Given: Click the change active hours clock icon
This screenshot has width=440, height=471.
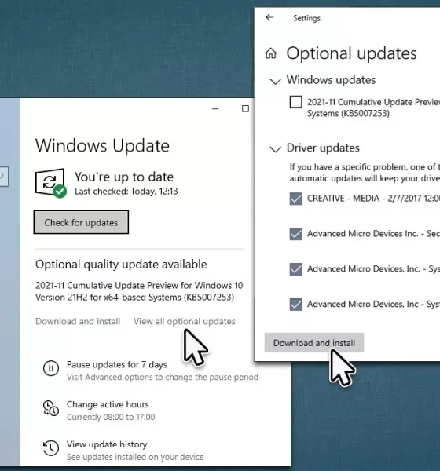Looking at the screenshot, I should coord(51,408).
